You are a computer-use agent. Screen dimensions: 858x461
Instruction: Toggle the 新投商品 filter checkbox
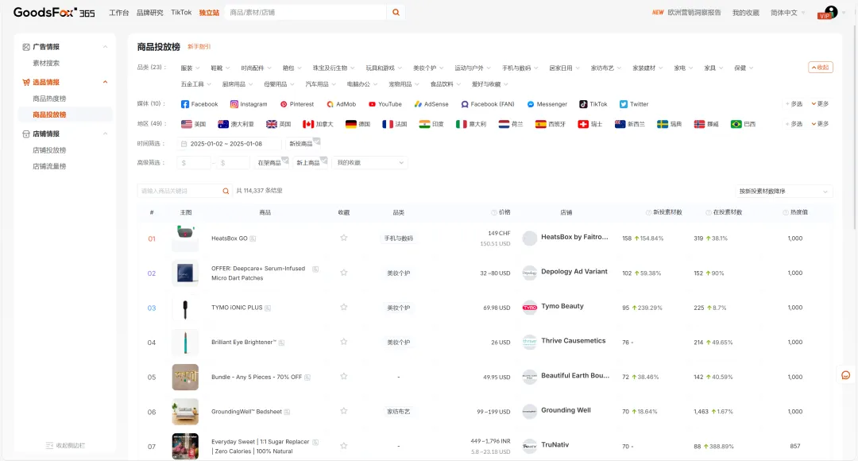[303, 143]
